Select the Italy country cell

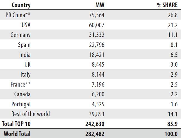[26, 75]
